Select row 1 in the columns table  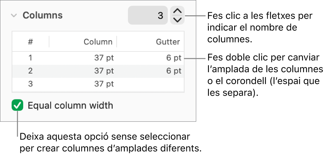coord(30,58)
